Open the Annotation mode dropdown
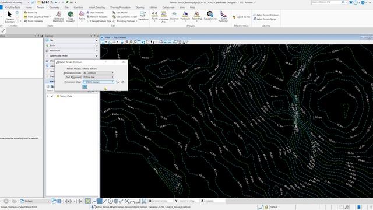373x210 pixels. pyautogui.click(x=98, y=73)
